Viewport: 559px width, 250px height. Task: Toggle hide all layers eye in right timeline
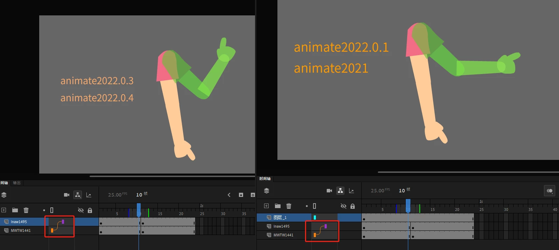(x=344, y=206)
